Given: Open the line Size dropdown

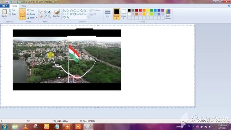Looking at the screenshot, I should coord(108,14).
